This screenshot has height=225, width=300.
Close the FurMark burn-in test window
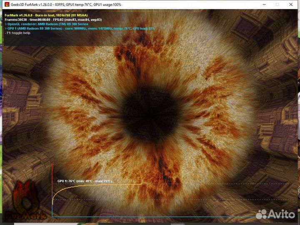pyautogui.click(x=291, y=4)
